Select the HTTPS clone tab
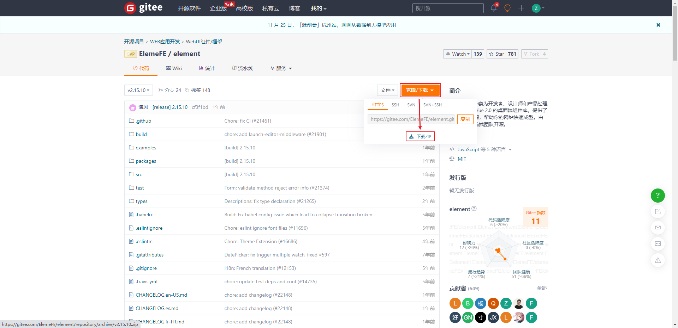This screenshot has width=678, height=328. 377,105
